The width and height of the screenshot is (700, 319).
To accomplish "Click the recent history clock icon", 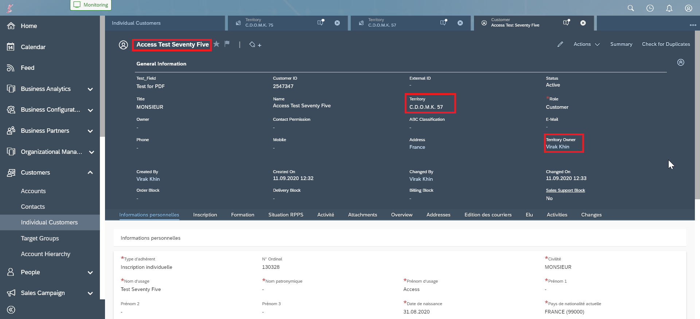I will point(650,8).
